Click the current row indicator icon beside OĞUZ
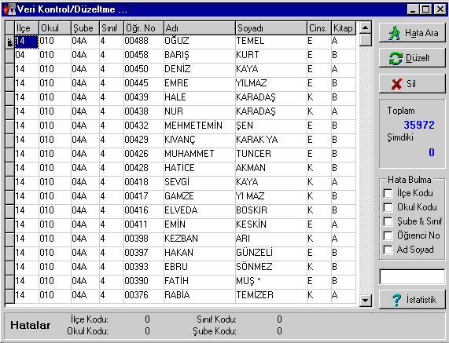 tap(10, 42)
